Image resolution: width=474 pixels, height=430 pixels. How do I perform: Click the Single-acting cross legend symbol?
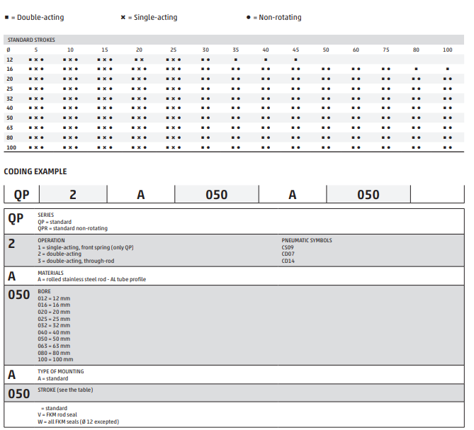124,17
